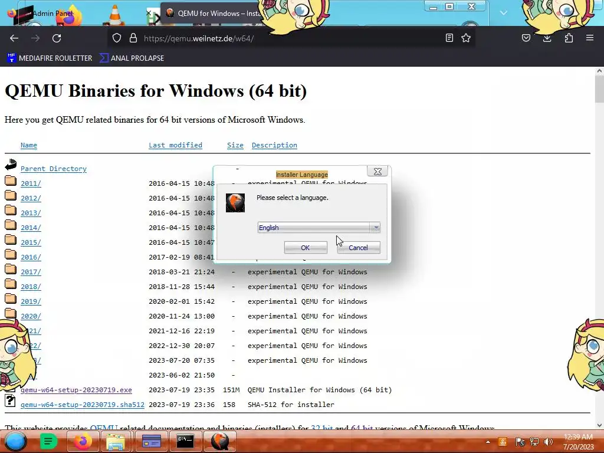Download qemu-w64-setup-20230719.exe
604x453 pixels.
click(x=76, y=390)
